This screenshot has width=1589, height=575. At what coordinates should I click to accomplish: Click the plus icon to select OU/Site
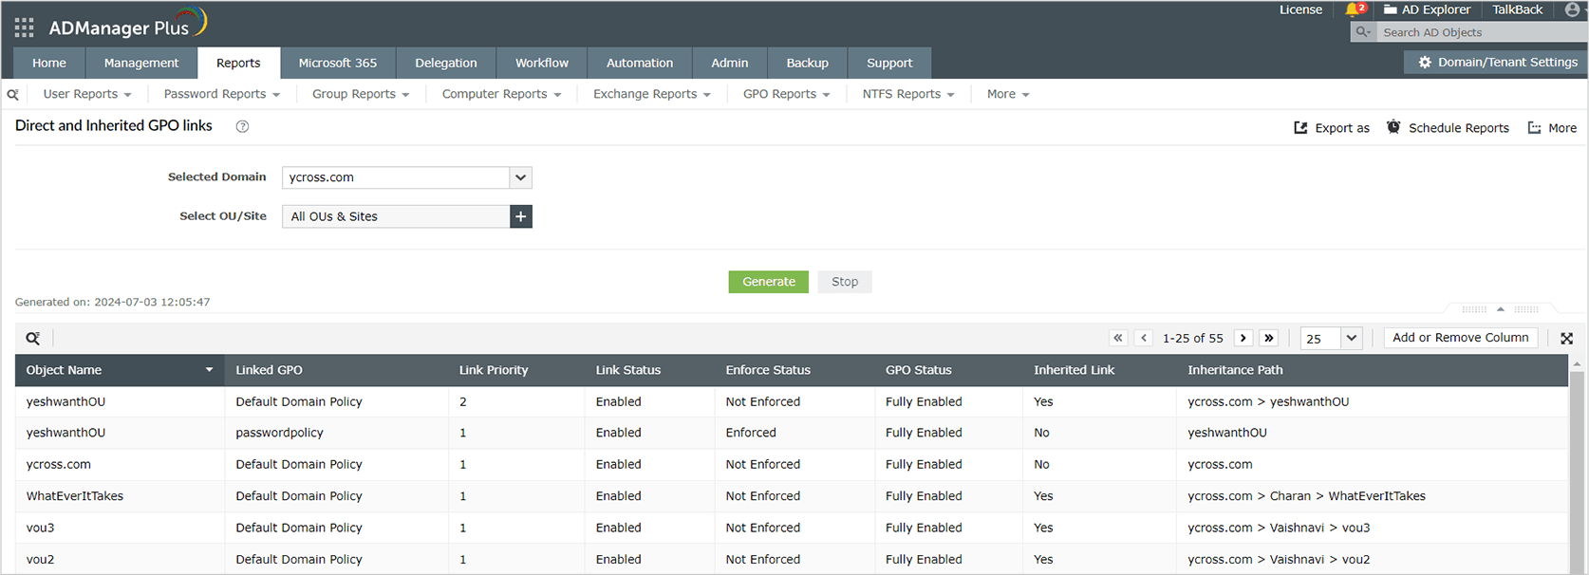[x=521, y=216]
